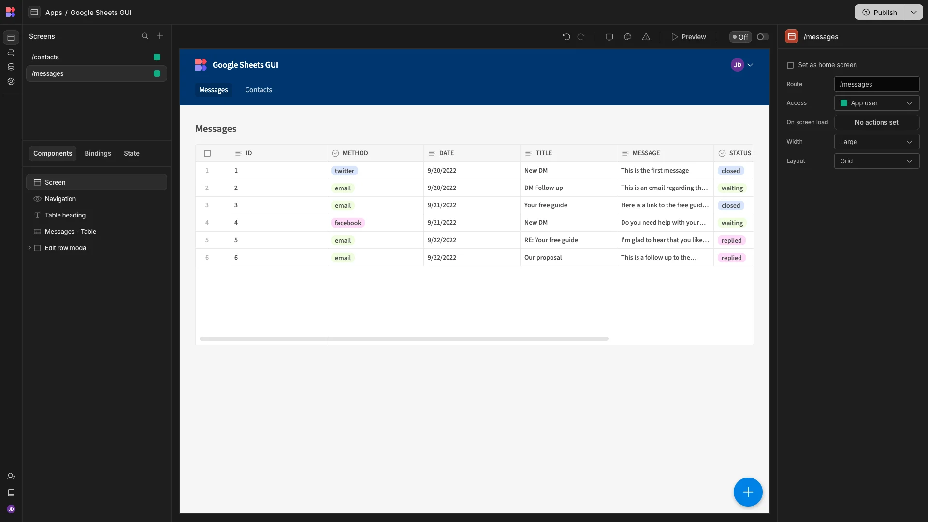Click the JD avatar in the sidebar bottom
The image size is (928, 522).
coord(11,509)
